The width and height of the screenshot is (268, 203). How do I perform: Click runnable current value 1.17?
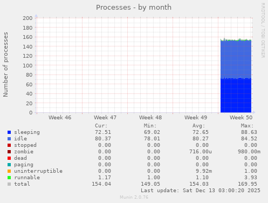pyautogui.click(x=105, y=178)
